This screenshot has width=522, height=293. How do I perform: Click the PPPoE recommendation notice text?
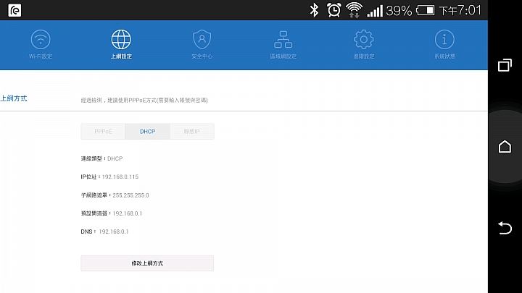144,100
